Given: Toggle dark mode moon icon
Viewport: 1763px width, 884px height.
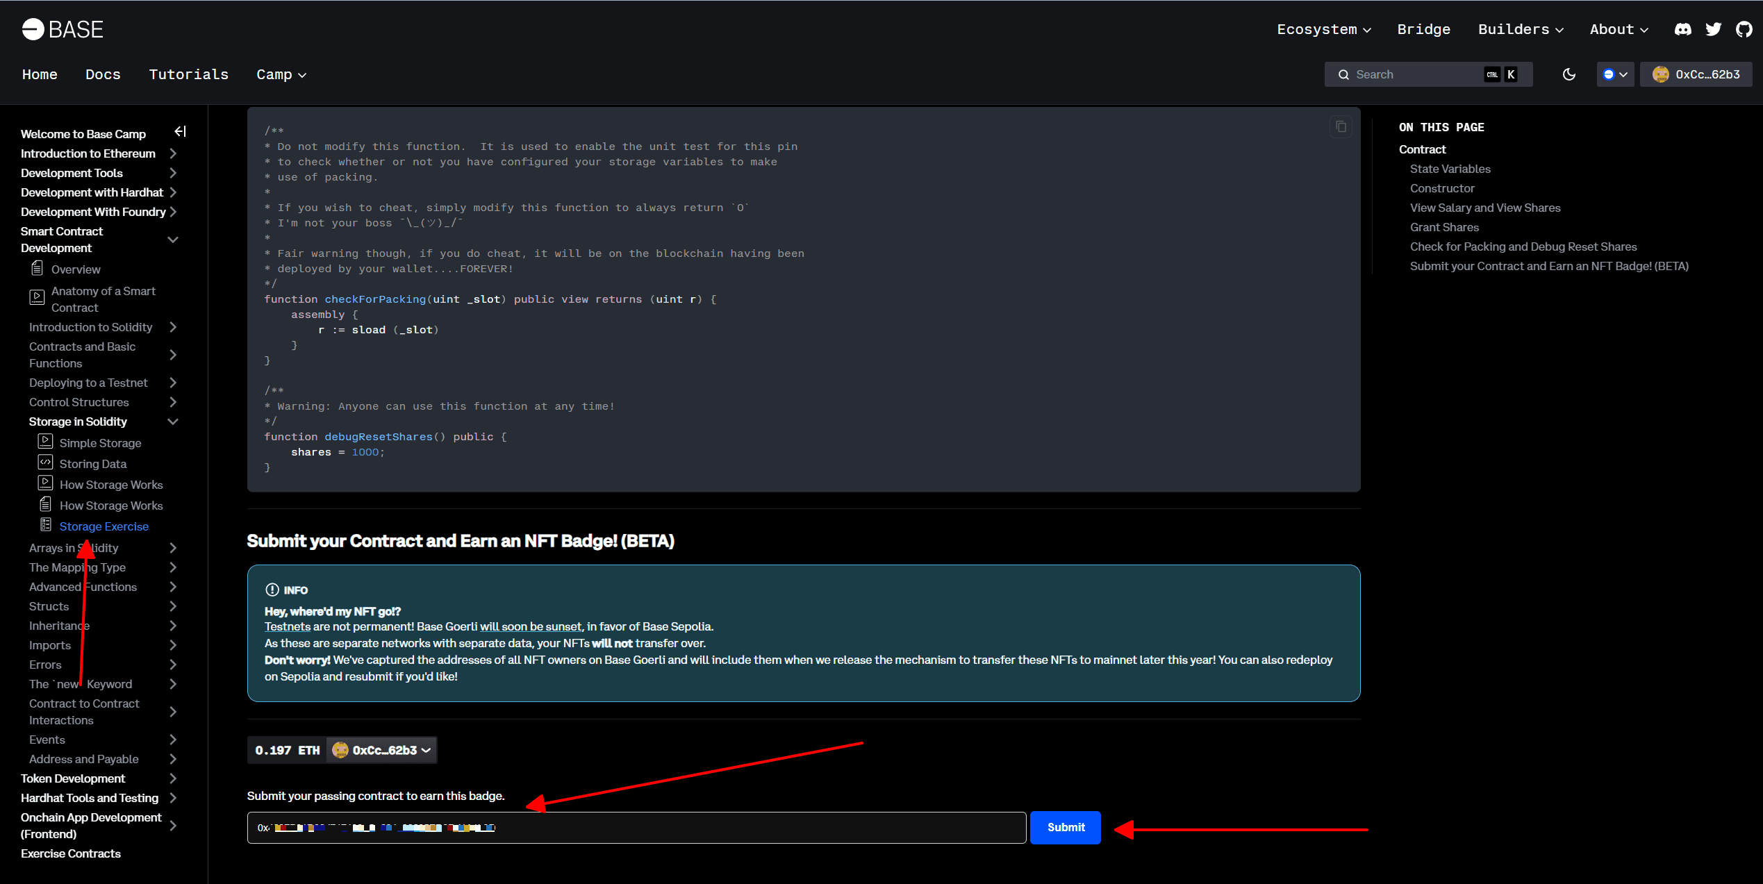Looking at the screenshot, I should tap(1569, 74).
